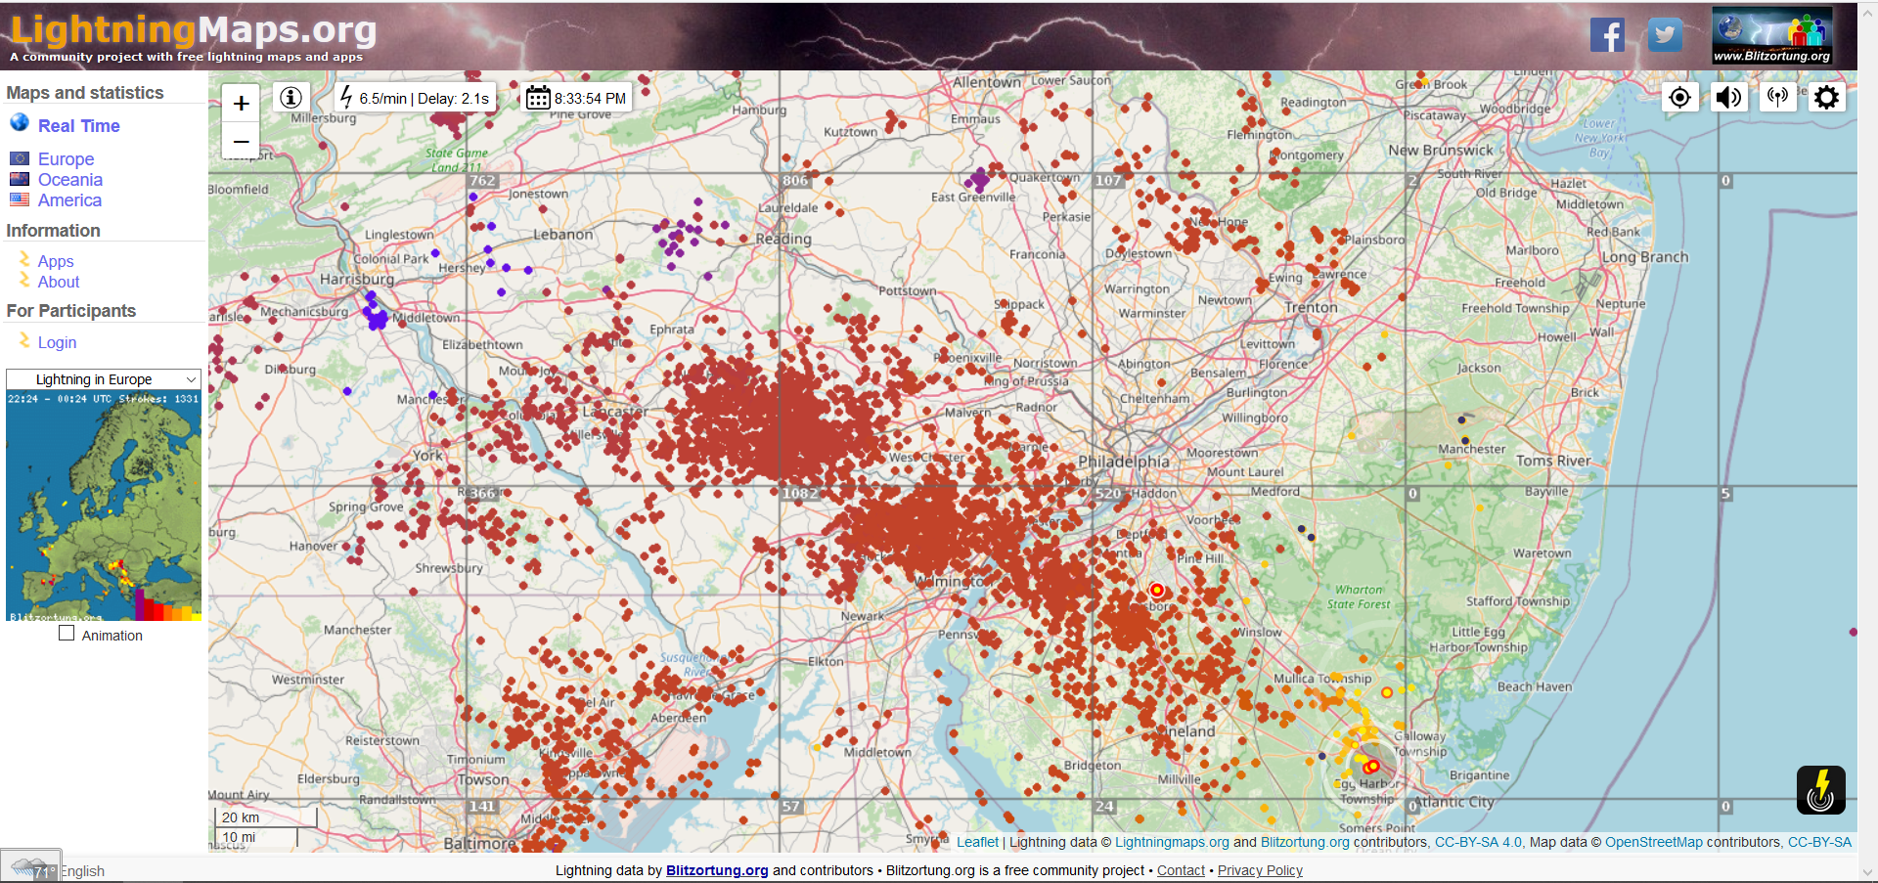This screenshot has height=883, width=1878.
Task: Click the Atlantic City label on map
Action: point(1454,802)
